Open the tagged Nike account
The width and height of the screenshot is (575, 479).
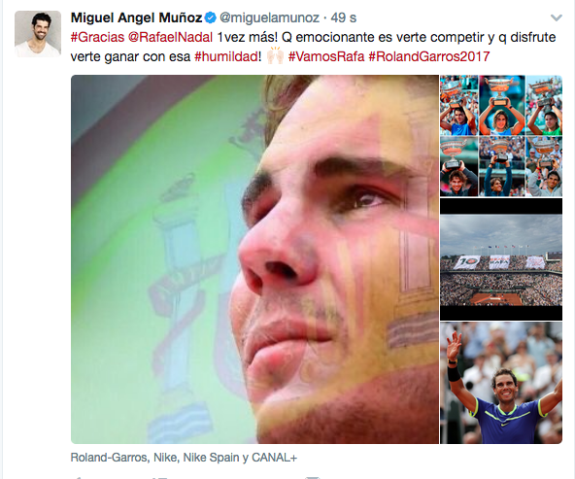pos(166,458)
